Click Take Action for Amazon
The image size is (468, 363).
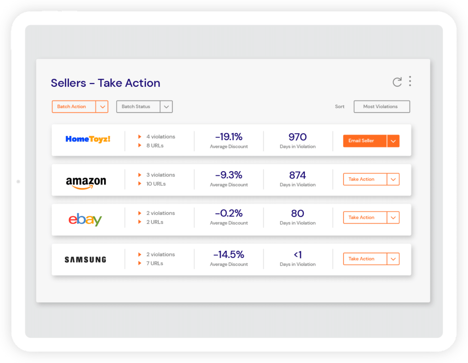coord(365,179)
